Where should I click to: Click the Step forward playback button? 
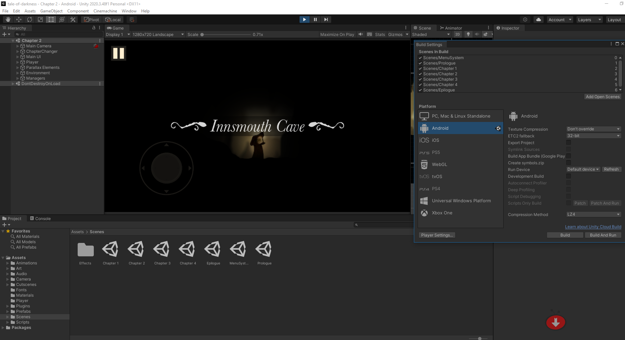[326, 19]
